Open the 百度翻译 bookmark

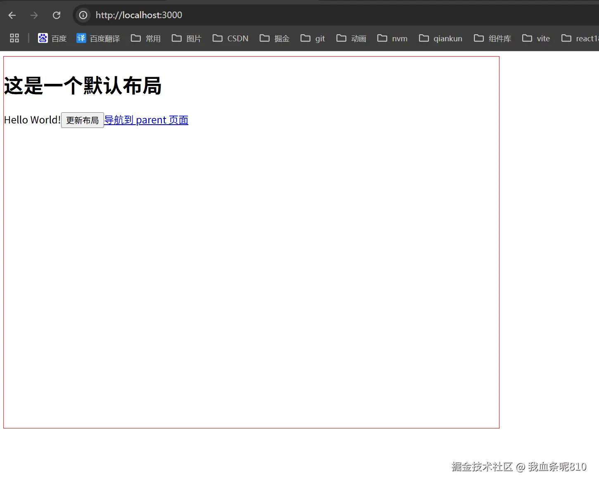click(x=98, y=38)
